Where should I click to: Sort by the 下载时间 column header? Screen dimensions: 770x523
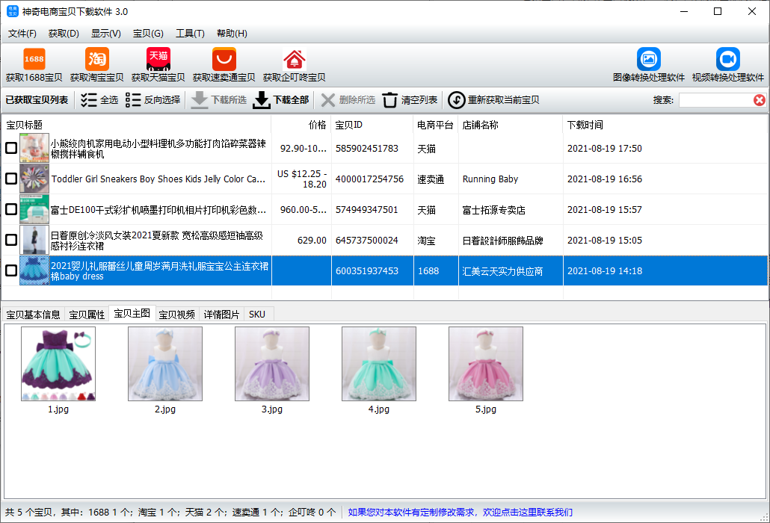click(x=665, y=125)
